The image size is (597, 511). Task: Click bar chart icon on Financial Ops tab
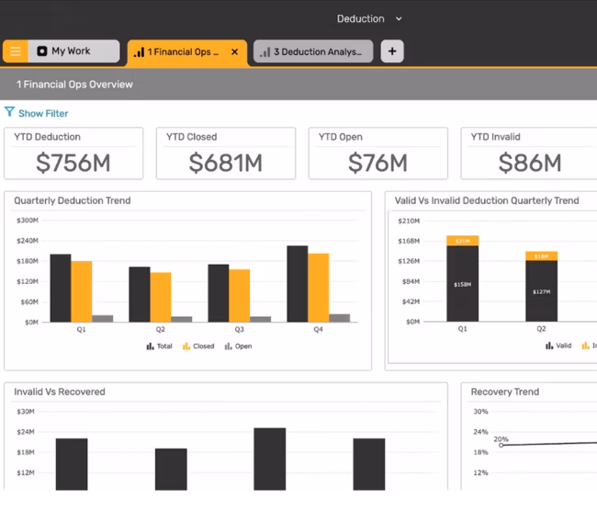click(139, 52)
